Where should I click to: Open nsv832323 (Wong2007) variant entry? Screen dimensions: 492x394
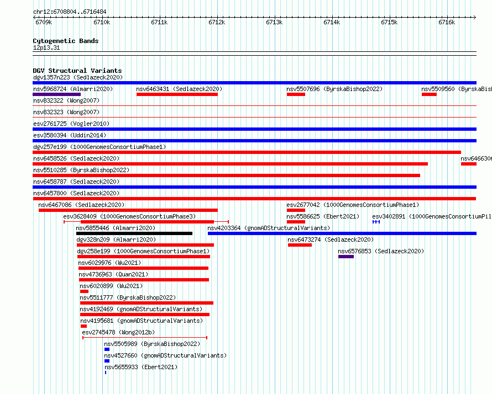pyautogui.click(x=66, y=112)
